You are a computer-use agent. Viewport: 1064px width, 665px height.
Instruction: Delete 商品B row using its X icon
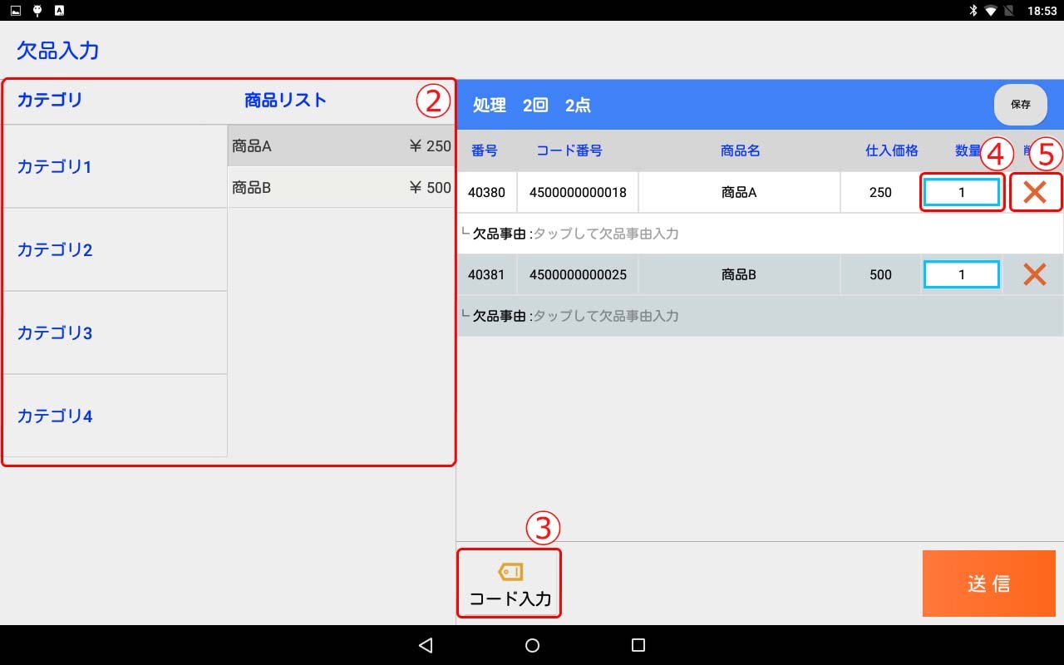click(1034, 274)
